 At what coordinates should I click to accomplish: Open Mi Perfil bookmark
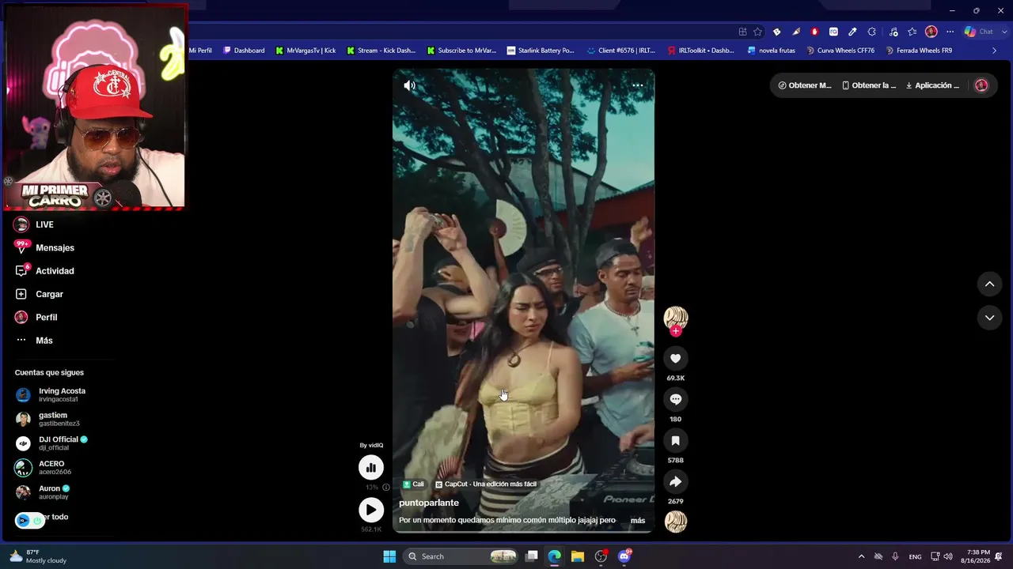pos(200,51)
